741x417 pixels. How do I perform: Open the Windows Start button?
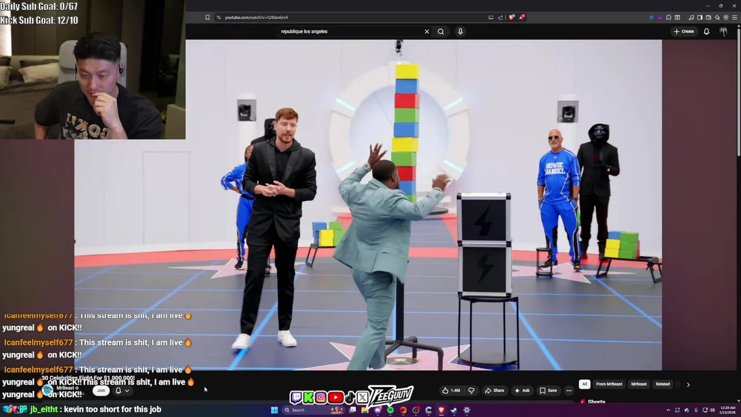point(274,410)
